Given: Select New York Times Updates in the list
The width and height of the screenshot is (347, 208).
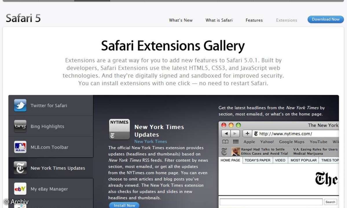Looking at the screenshot, I should tap(51, 168).
